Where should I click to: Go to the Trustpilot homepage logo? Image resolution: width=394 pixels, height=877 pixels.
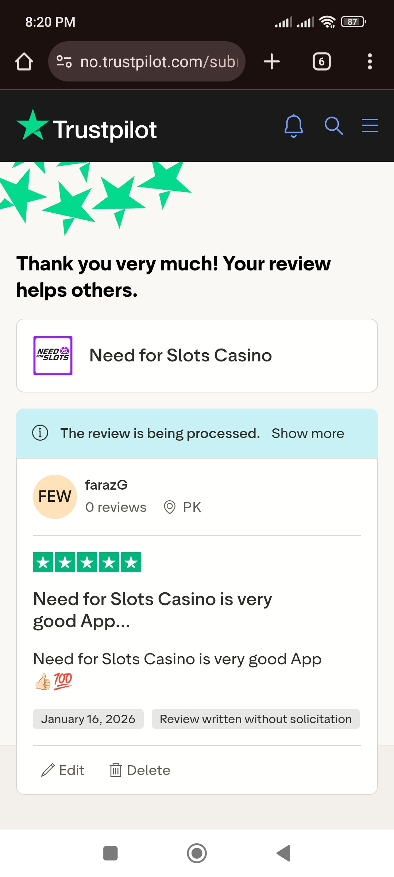point(87,129)
